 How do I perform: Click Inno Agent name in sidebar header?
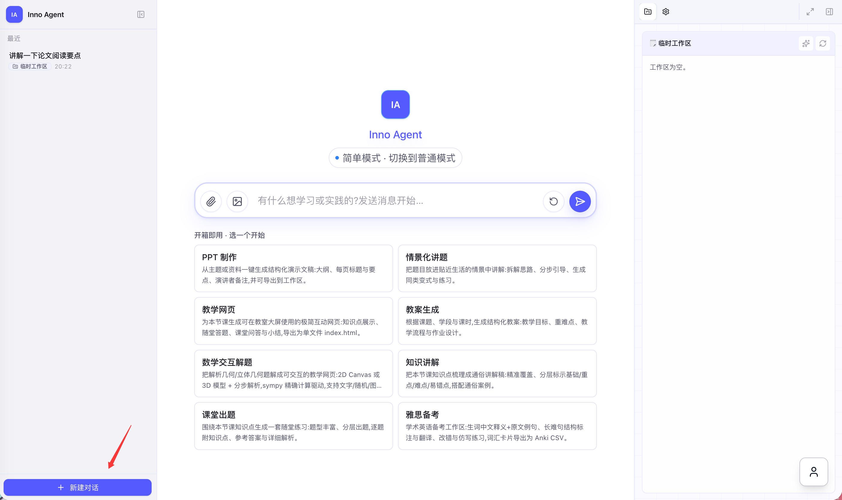[x=46, y=14]
